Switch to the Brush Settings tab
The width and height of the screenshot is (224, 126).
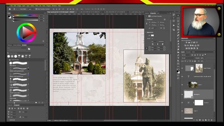tap(17, 45)
